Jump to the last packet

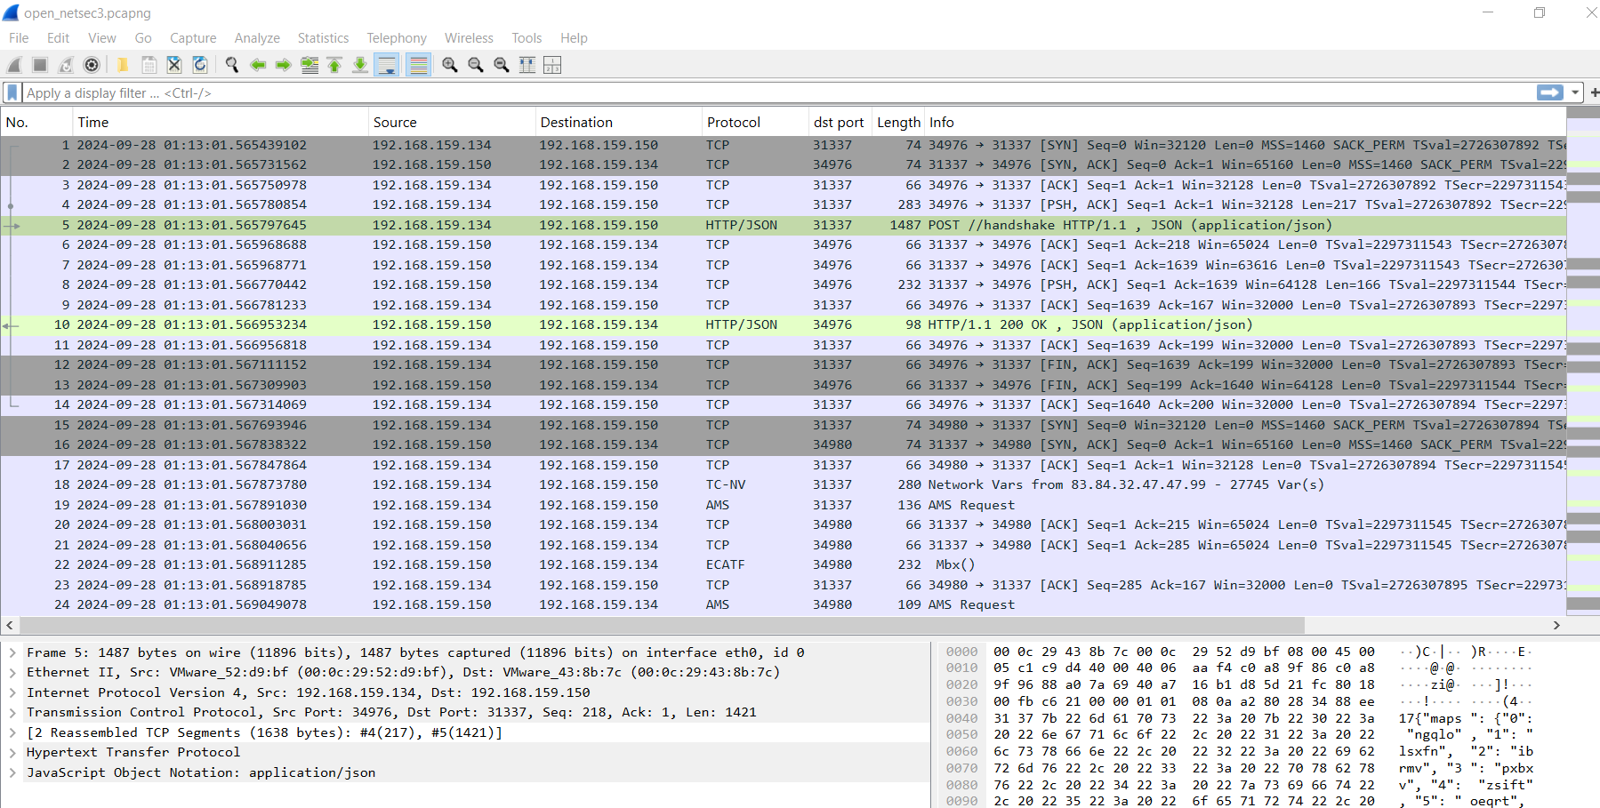pyautogui.click(x=360, y=65)
